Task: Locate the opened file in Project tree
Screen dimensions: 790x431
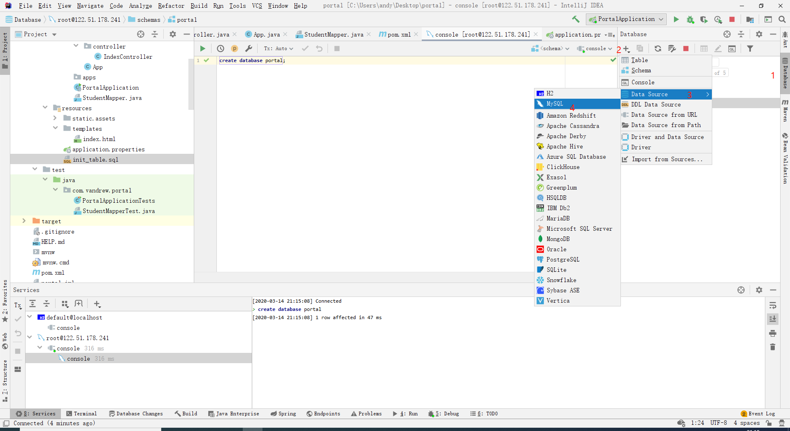Action: (141, 34)
